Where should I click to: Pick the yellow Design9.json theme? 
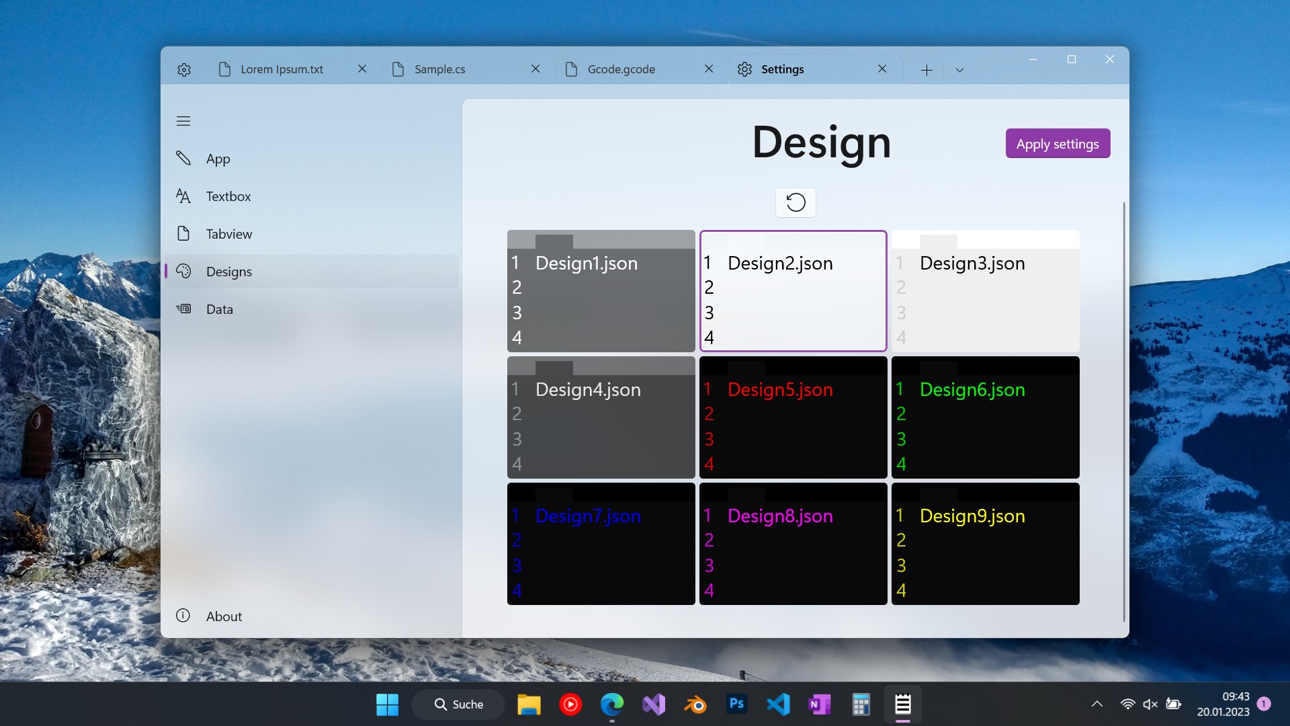[985, 544]
